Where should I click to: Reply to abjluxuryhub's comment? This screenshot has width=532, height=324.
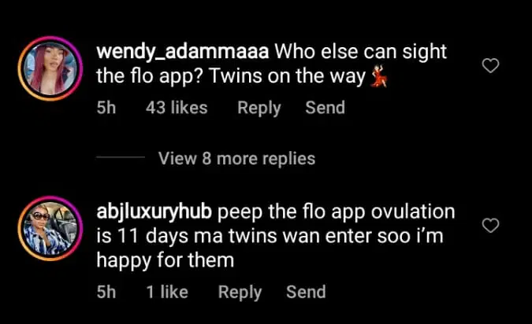coord(240,293)
